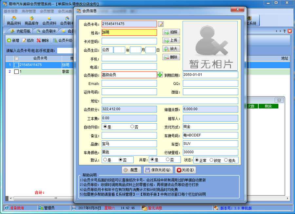Open the 库存管理 menu
The image size is (295, 214).
[x=29, y=11]
